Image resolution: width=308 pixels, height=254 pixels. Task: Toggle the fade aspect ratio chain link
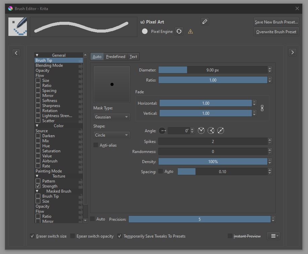tap(262, 108)
